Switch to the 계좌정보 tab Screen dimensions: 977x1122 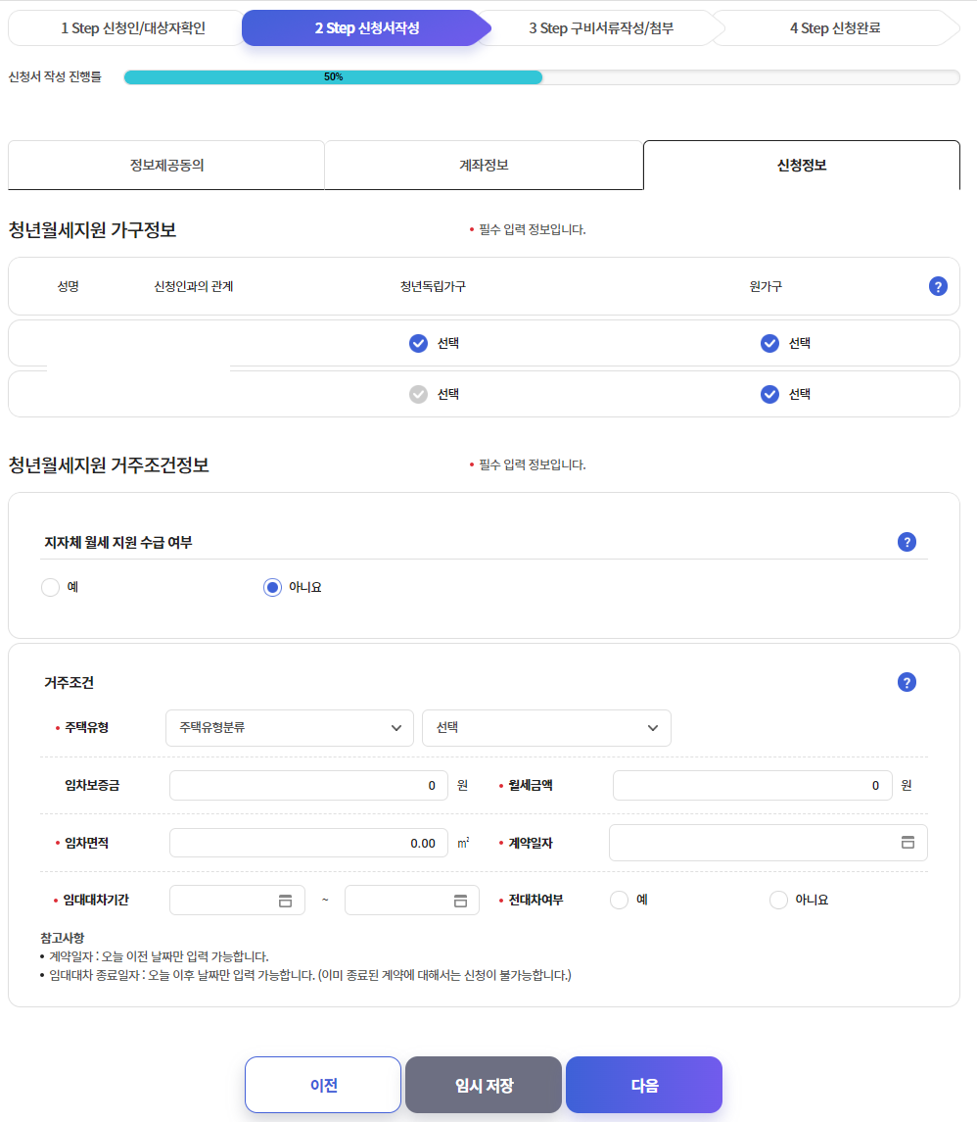click(x=484, y=165)
